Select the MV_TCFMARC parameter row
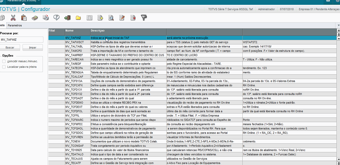 (x=192, y=120)
